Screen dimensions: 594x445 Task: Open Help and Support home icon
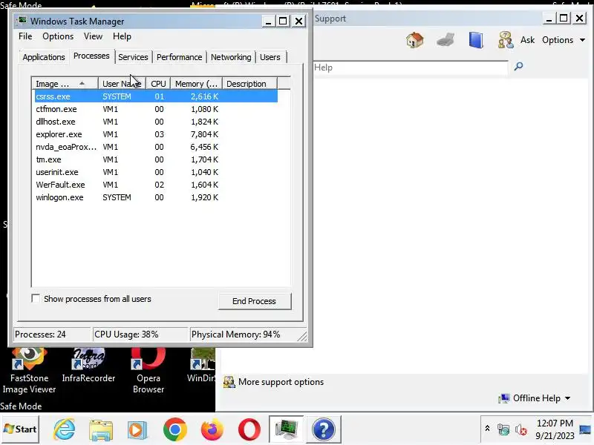tap(414, 40)
